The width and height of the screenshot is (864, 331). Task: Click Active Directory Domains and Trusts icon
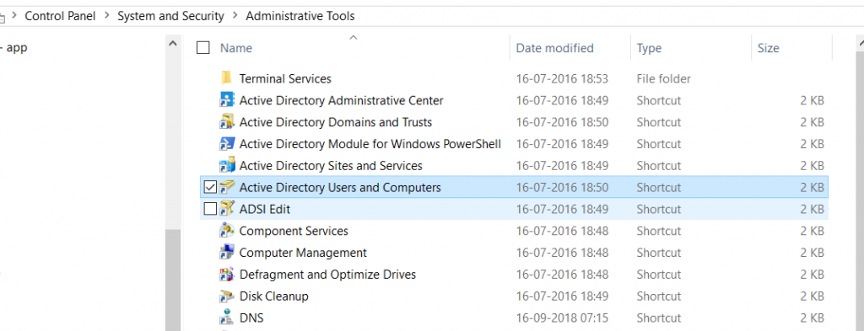[226, 121]
